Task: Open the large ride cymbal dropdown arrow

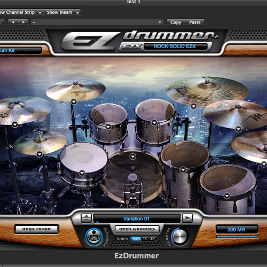Action: click(x=193, y=106)
